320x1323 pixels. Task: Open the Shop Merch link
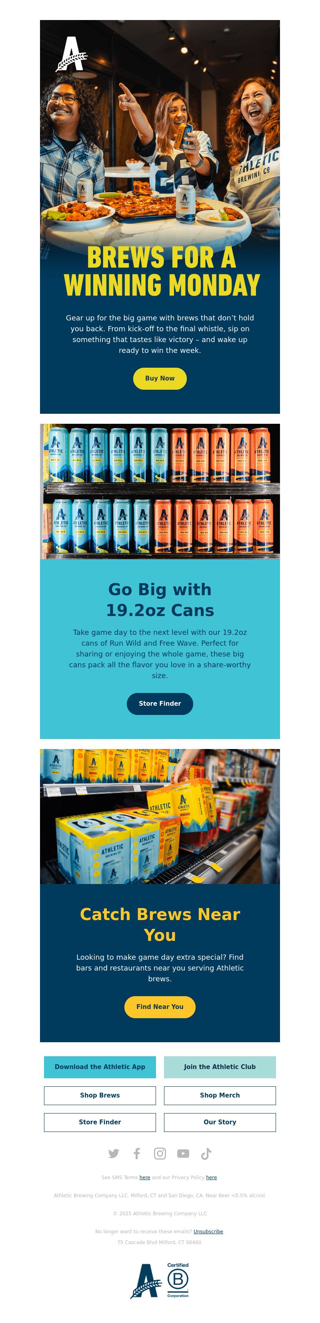pyautogui.click(x=220, y=1095)
